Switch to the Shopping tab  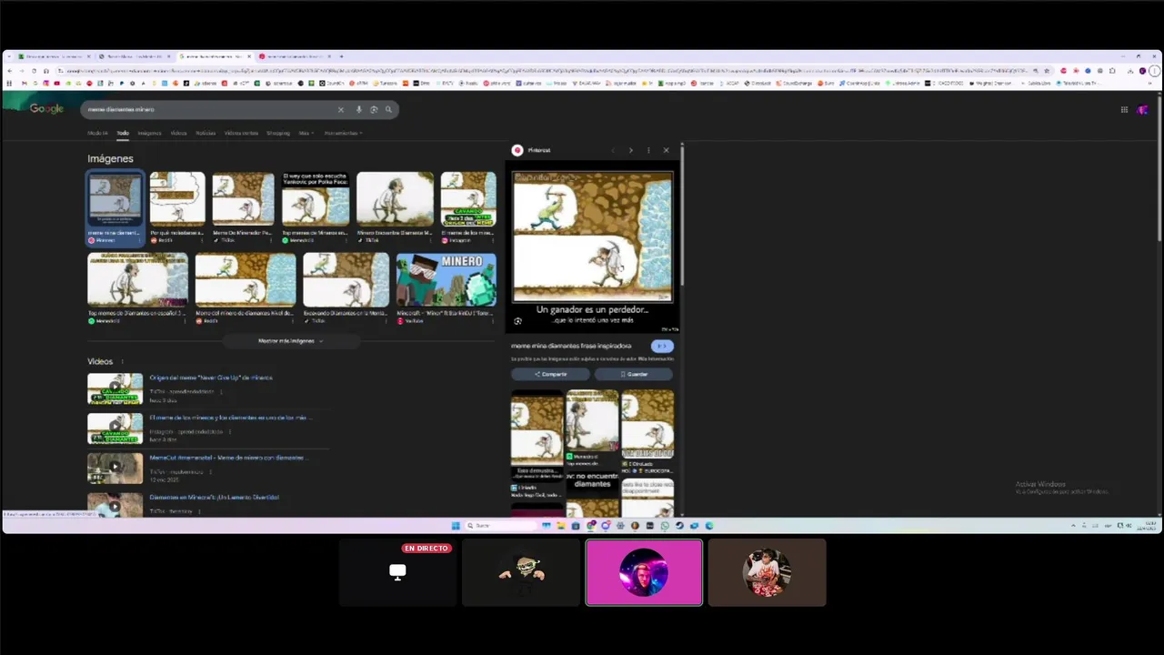pyautogui.click(x=278, y=133)
